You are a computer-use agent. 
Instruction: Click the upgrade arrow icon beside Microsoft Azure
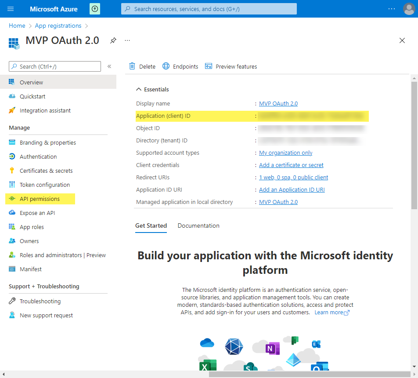(x=95, y=9)
